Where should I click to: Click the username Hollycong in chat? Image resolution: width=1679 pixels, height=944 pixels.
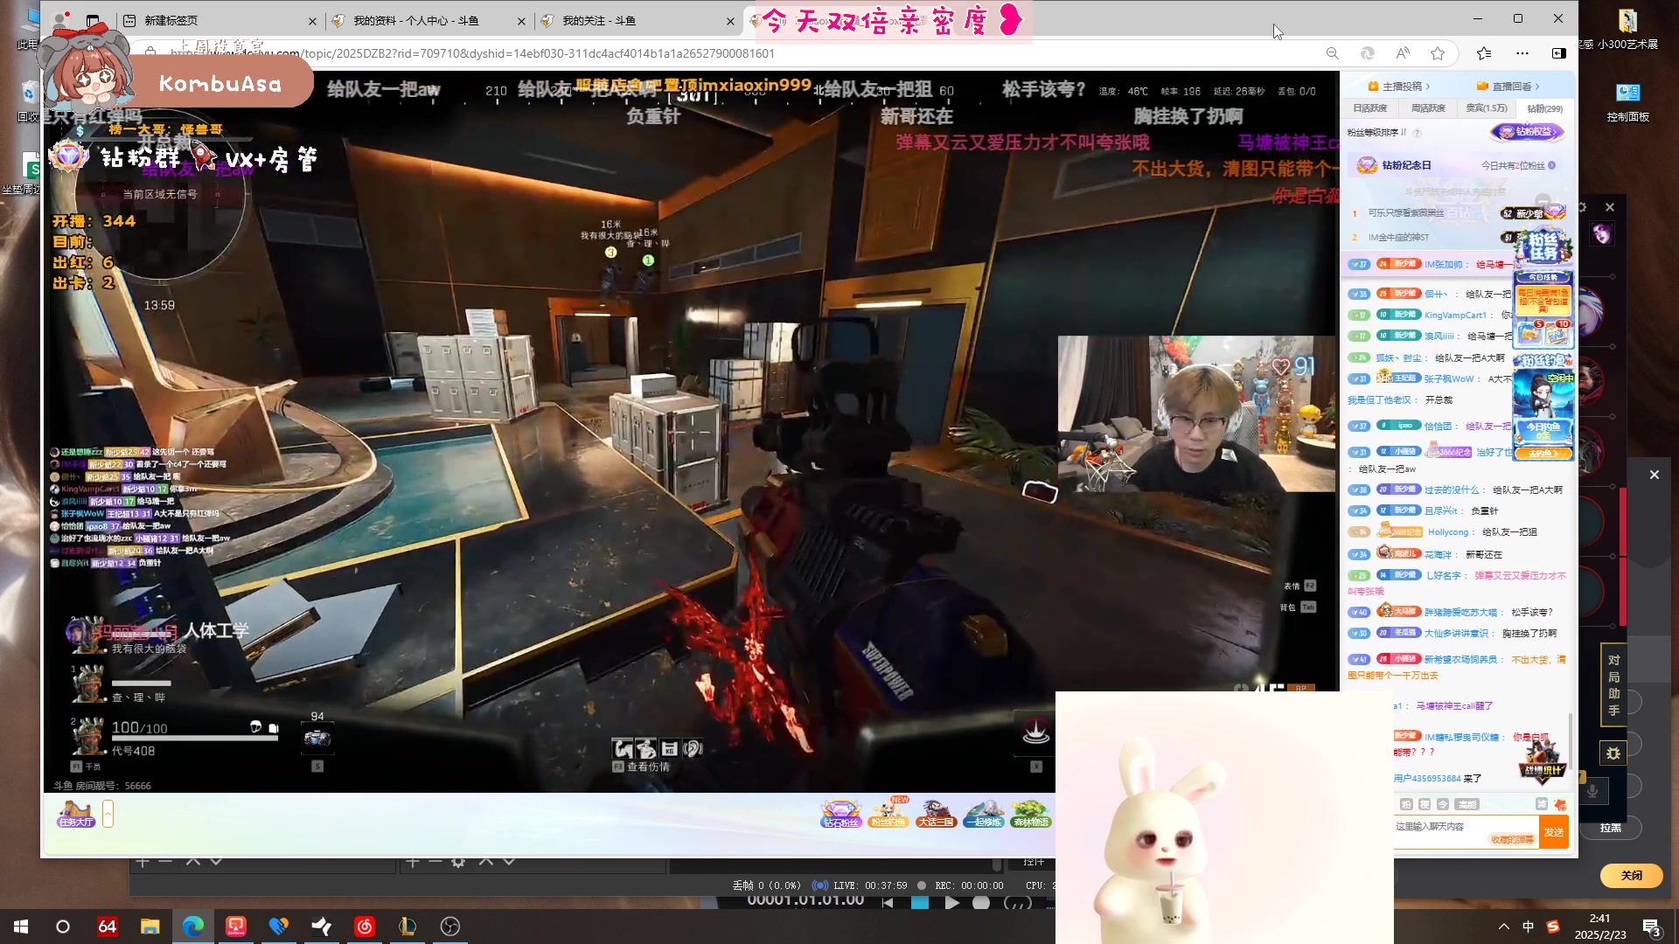point(1448,531)
